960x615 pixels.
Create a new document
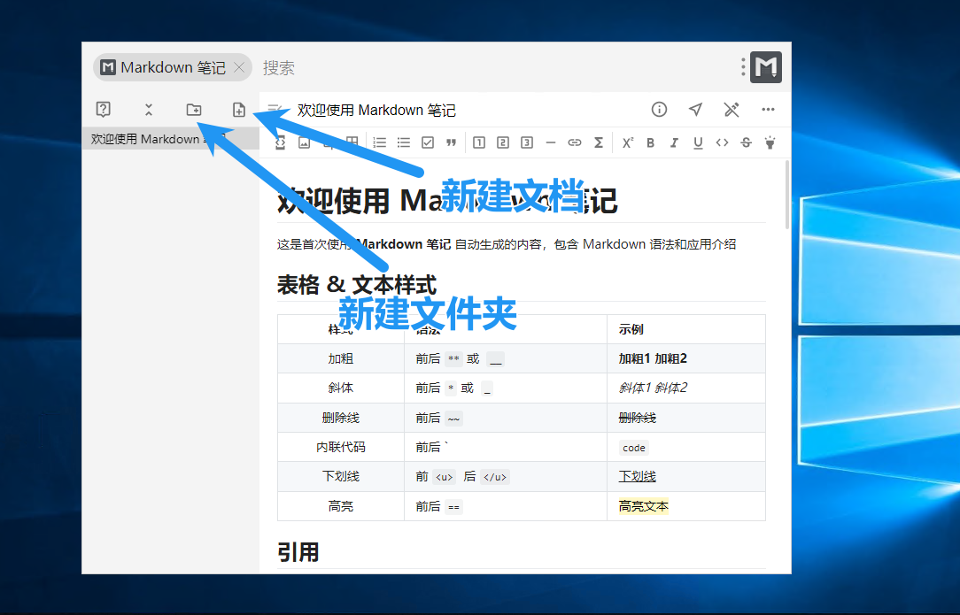click(x=238, y=110)
